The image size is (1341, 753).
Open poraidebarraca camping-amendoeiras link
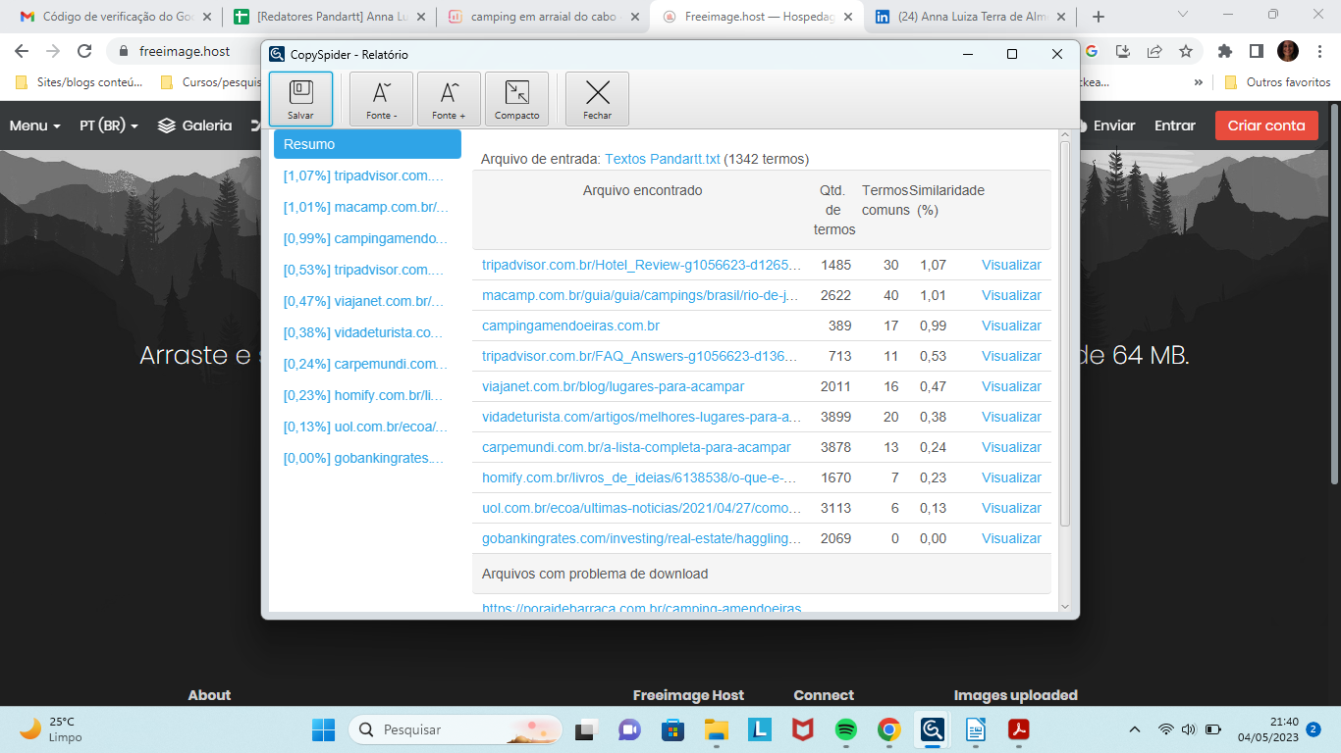[642, 608]
